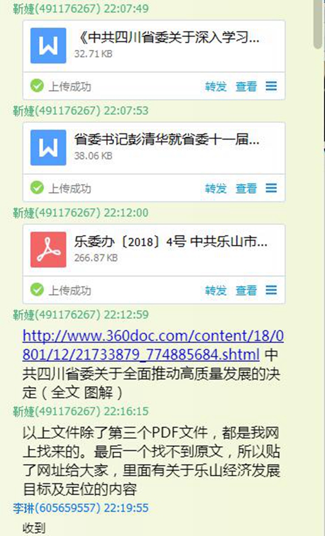Click sender name 李琳(605659557)
325x536 pixels.
[57, 508]
